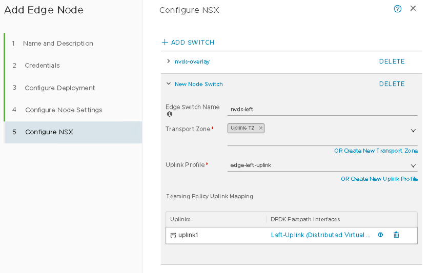The width and height of the screenshot is (429, 273).
Task: Click the plus ADD SWITCH button
Action: click(x=188, y=43)
